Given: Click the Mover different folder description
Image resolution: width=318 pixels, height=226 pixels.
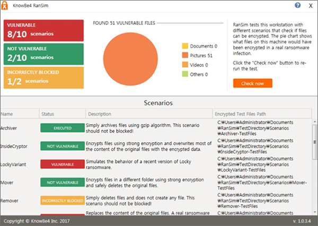Looking at the screenshot, I should tap(145, 182).
